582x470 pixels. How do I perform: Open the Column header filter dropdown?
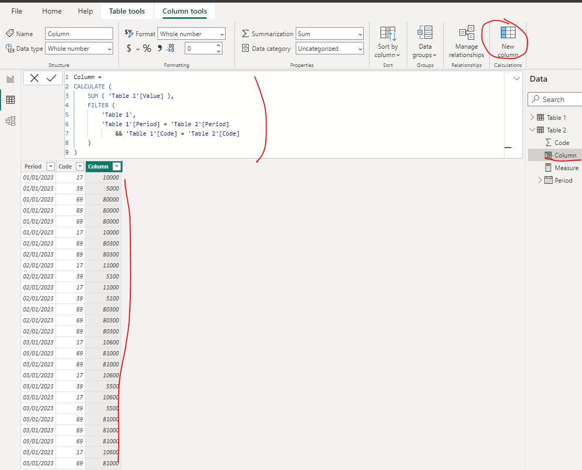(x=117, y=166)
